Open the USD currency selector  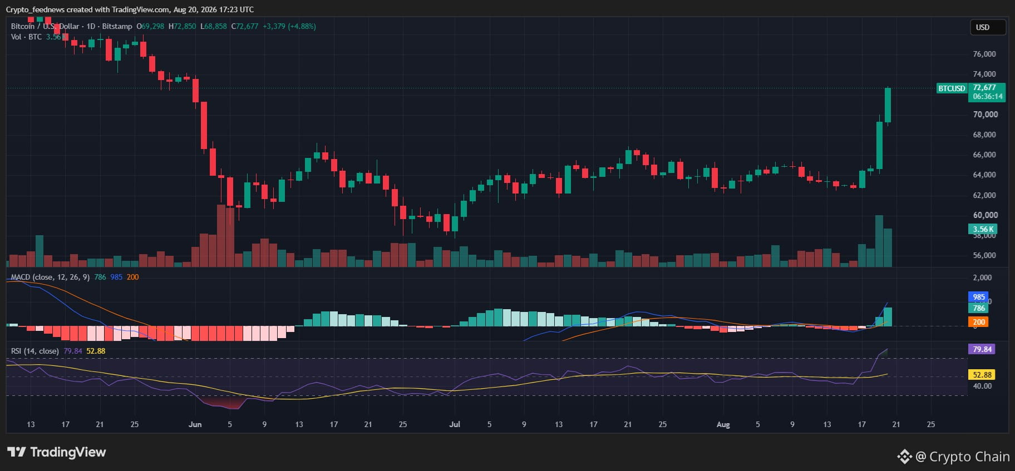click(x=988, y=27)
